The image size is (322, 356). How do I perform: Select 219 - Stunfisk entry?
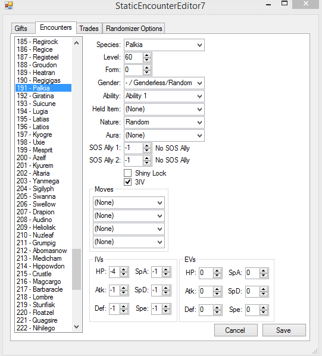pyautogui.click(x=43, y=304)
